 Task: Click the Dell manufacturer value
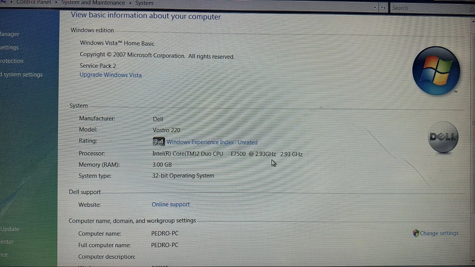[158, 119]
